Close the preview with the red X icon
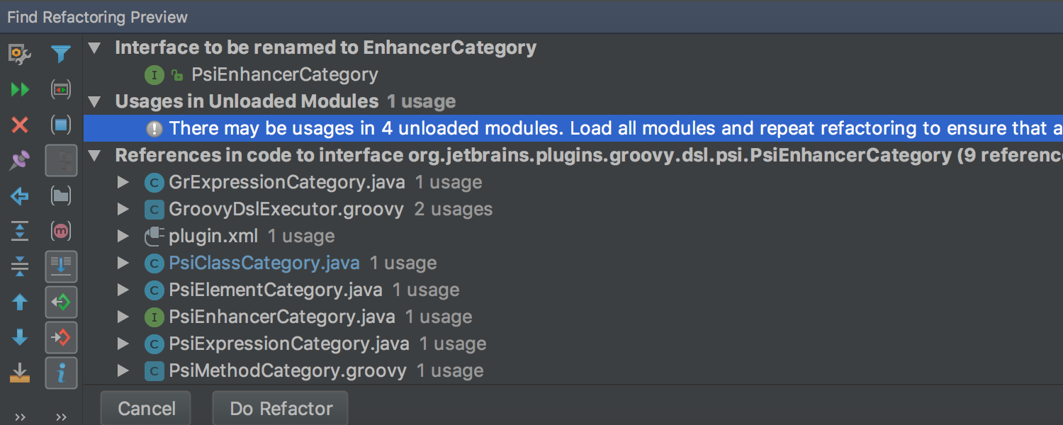The width and height of the screenshot is (1063, 425). click(20, 125)
